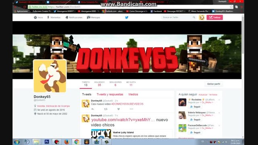Open the Aplicaciones bookmark
The image size is (258, 145).
click(21, 11)
